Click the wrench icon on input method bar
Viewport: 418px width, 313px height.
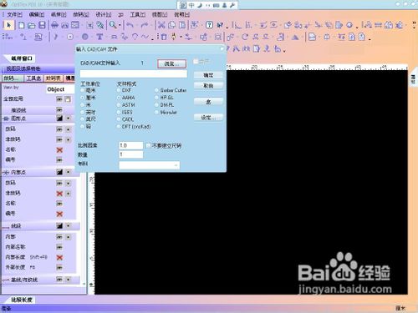(x=232, y=5)
